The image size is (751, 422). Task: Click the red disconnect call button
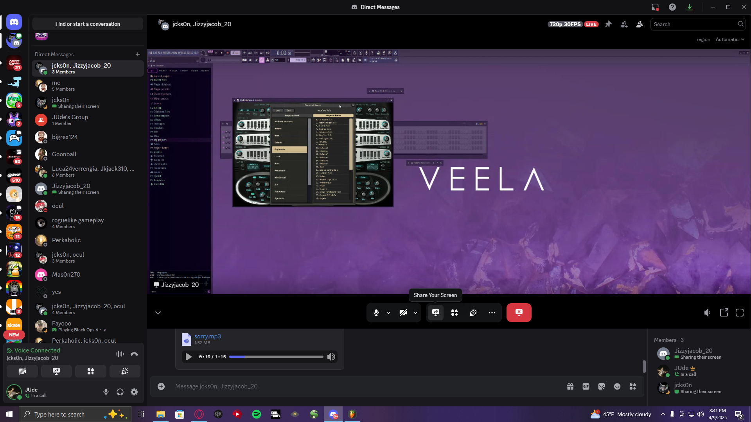pyautogui.click(x=519, y=313)
